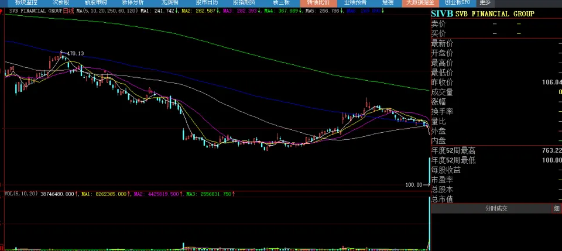Select the 新股申购 toolbar tab
562x251 pixels.
[96, 2]
